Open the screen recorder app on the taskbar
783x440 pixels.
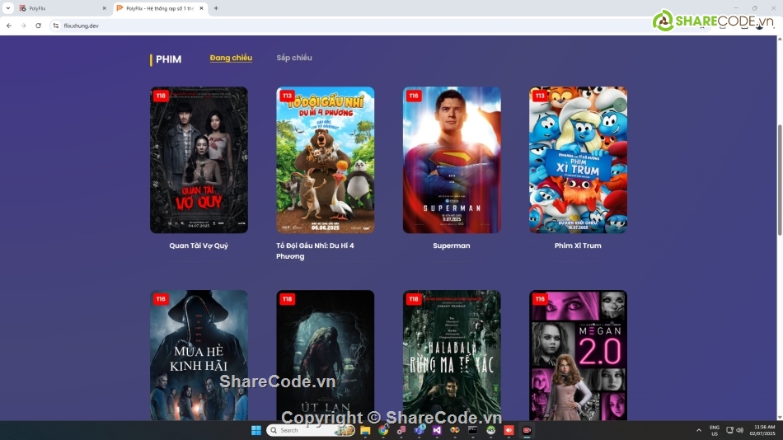click(x=527, y=430)
